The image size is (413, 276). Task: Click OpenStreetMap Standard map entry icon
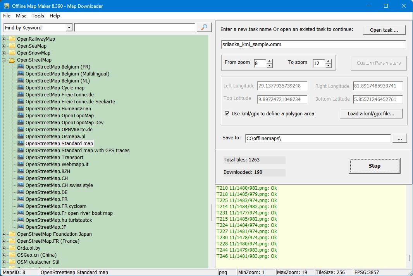point(21,143)
